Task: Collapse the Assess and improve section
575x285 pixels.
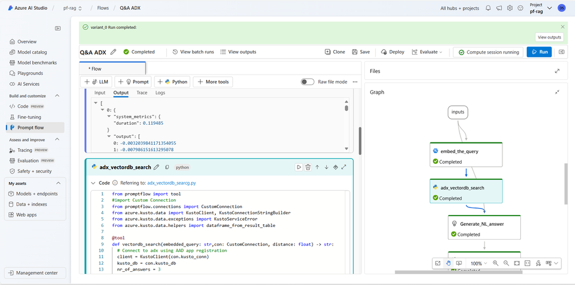Action: tap(57, 140)
